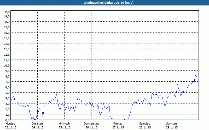Select the date 29.11.15
The width and height of the screenshot is (209, 130).
[172, 127]
